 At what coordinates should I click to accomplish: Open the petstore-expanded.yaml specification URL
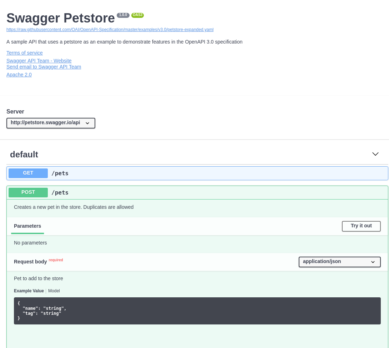(110, 30)
